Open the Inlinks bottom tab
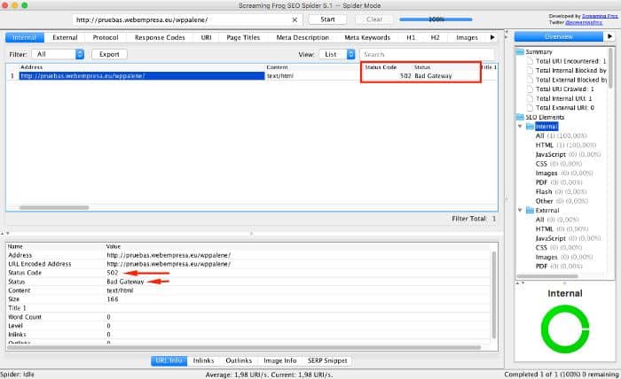The image size is (621, 379). coord(203,360)
